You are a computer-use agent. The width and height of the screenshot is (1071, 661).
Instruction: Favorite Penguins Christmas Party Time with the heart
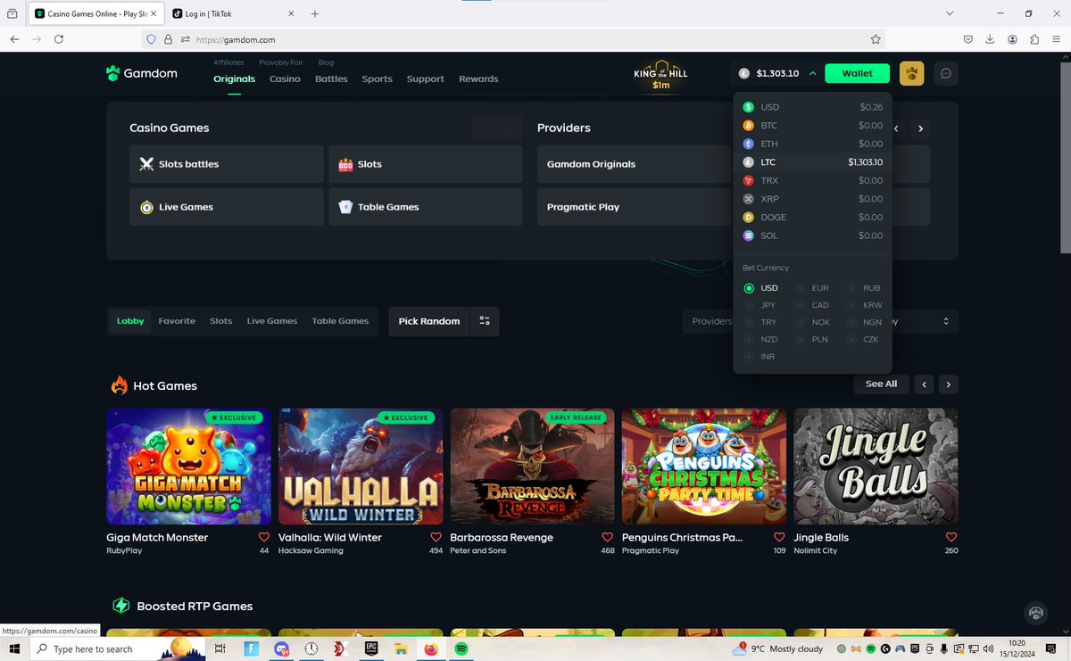pos(779,537)
